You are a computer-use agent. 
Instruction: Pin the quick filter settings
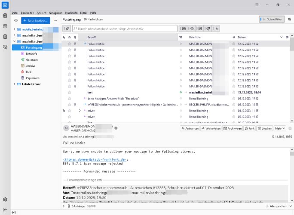(x=67, y=28)
